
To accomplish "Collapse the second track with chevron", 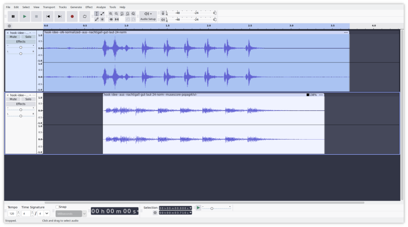I will (30, 95).
